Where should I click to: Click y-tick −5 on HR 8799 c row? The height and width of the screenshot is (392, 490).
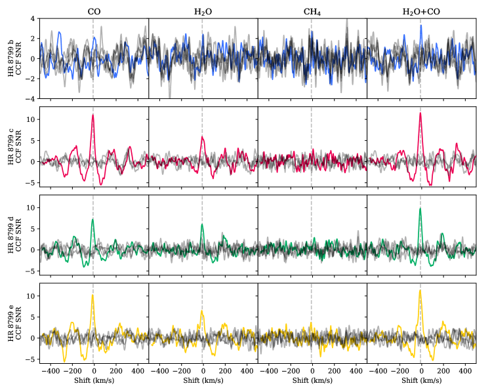pos(31,183)
